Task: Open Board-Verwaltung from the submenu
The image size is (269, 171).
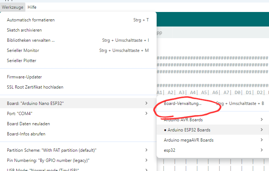Action: 183,103
